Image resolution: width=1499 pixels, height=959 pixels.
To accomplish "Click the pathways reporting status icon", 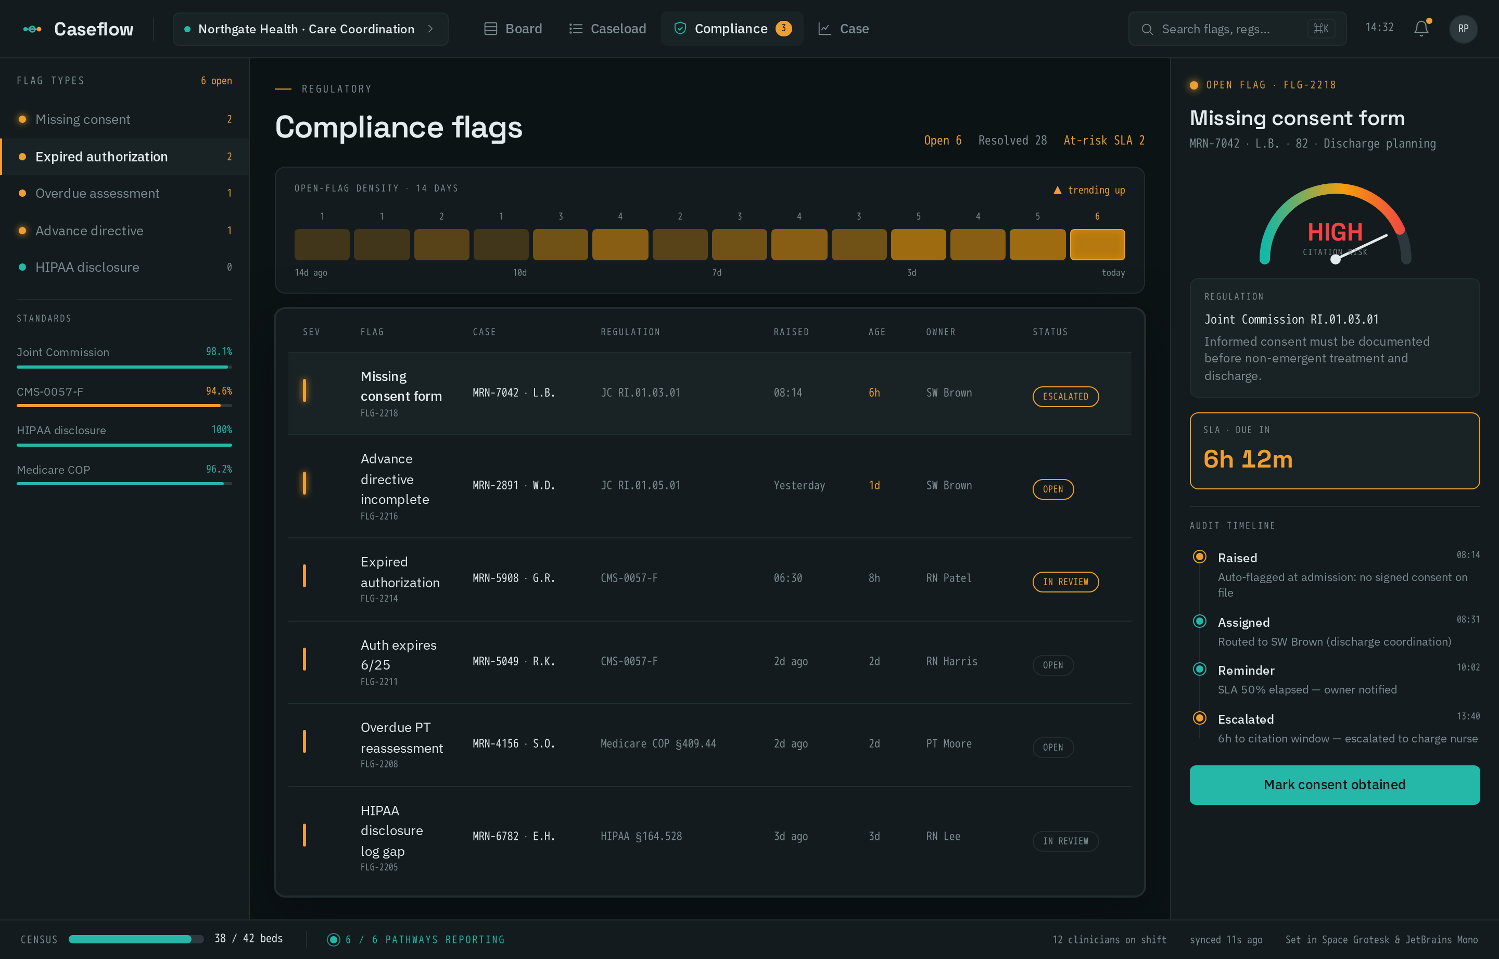I will click(x=333, y=939).
